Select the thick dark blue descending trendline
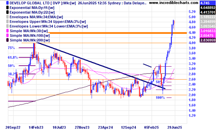 tap(101, 66)
